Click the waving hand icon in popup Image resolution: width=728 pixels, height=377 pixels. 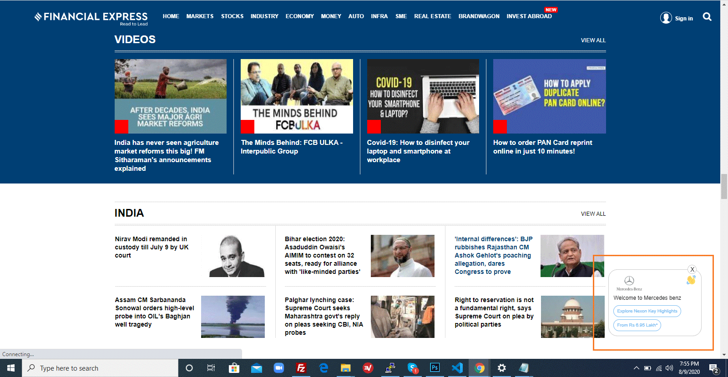[691, 280]
